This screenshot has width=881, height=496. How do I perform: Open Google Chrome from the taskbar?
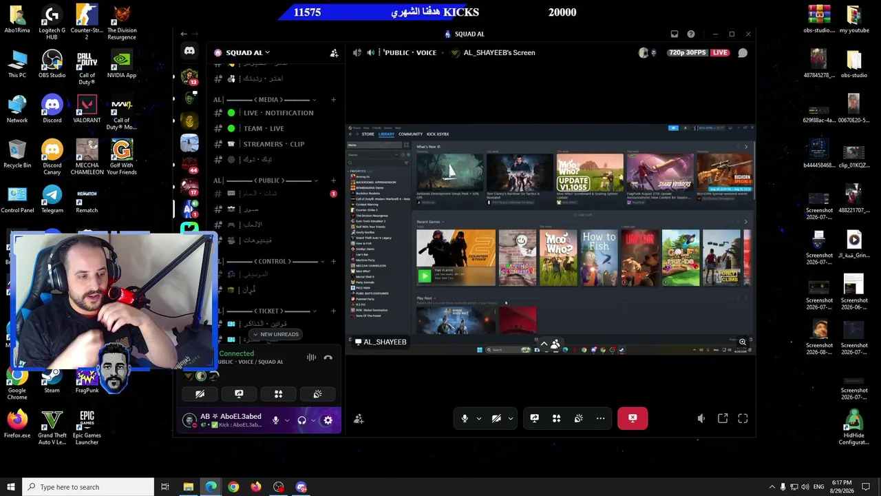pos(233,487)
